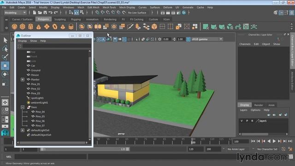The width and height of the screenshot is (295, 166).
Task: Open the sRGB gamma view transform dropdown
Action: coord(207,39)
